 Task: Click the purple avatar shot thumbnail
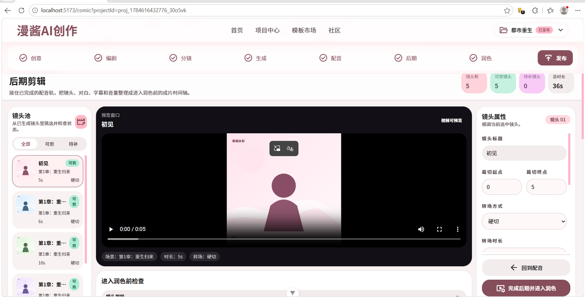[26, 287]
